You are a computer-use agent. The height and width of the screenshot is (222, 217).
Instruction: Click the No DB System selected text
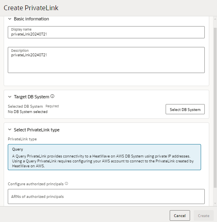coord(28,112)
